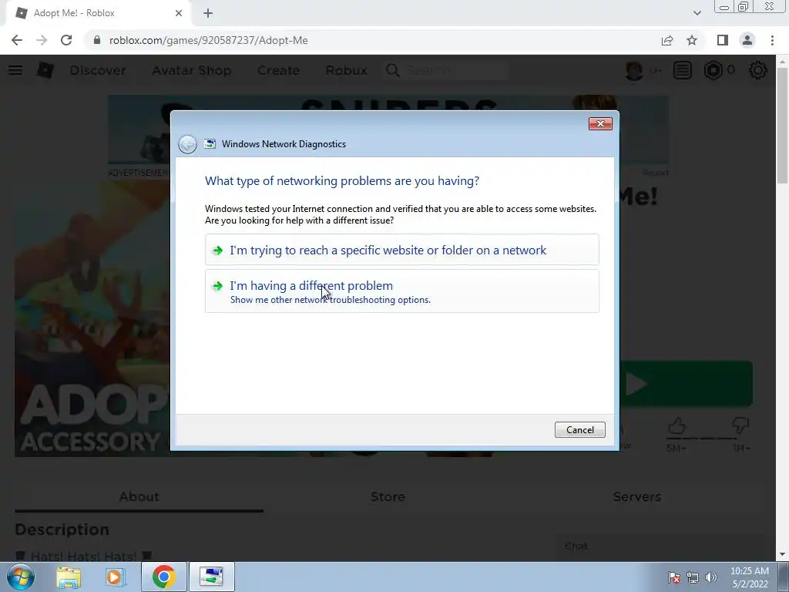Switch to the Servers tab
The width and height of the screenshot is (789, 592).
[637, 497]
